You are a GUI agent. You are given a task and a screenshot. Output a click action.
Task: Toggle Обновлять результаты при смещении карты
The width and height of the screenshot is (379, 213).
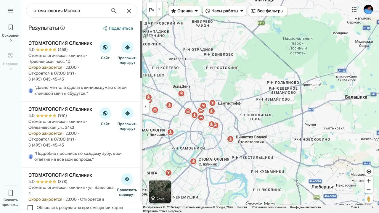[30, 208]
